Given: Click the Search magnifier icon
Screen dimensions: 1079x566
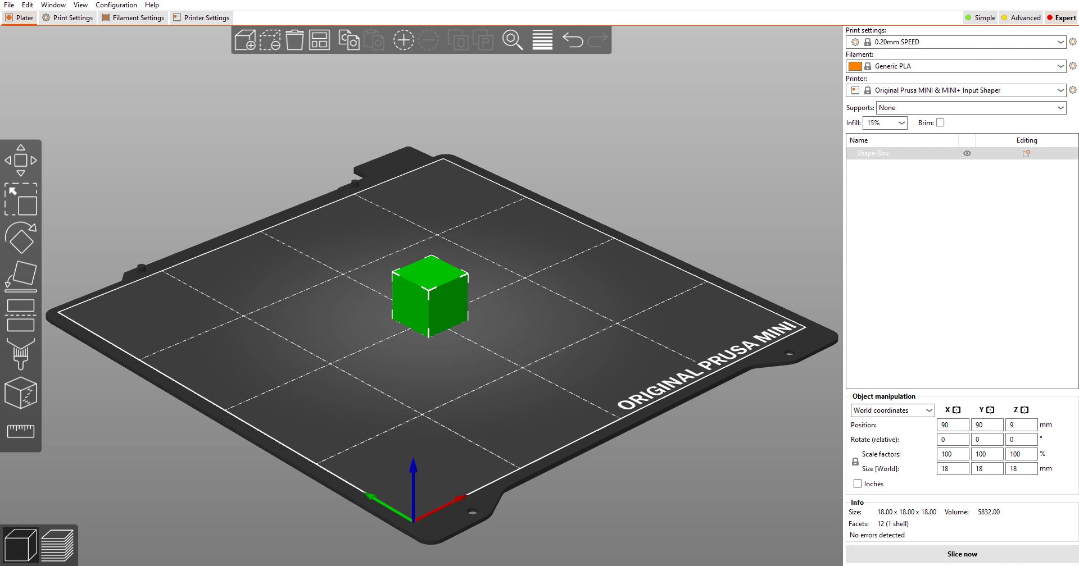Looking at the screenshot, I should (512, 40).
